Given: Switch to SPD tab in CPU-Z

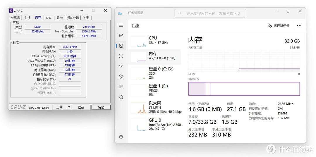Looking at the screenshot, I should point(49,18).
